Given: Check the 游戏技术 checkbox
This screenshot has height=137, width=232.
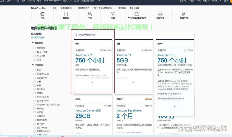Looking at the screenshot, I should coord(35,108).
